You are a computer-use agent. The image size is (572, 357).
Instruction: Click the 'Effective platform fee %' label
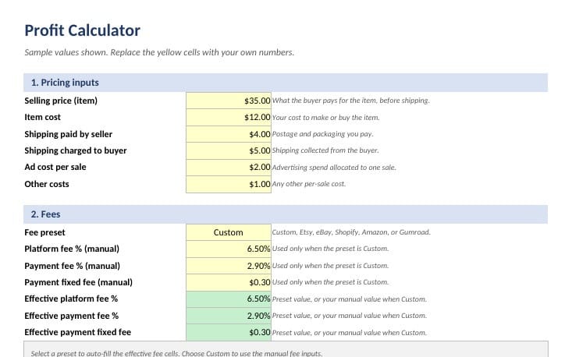tap(71, 299)
